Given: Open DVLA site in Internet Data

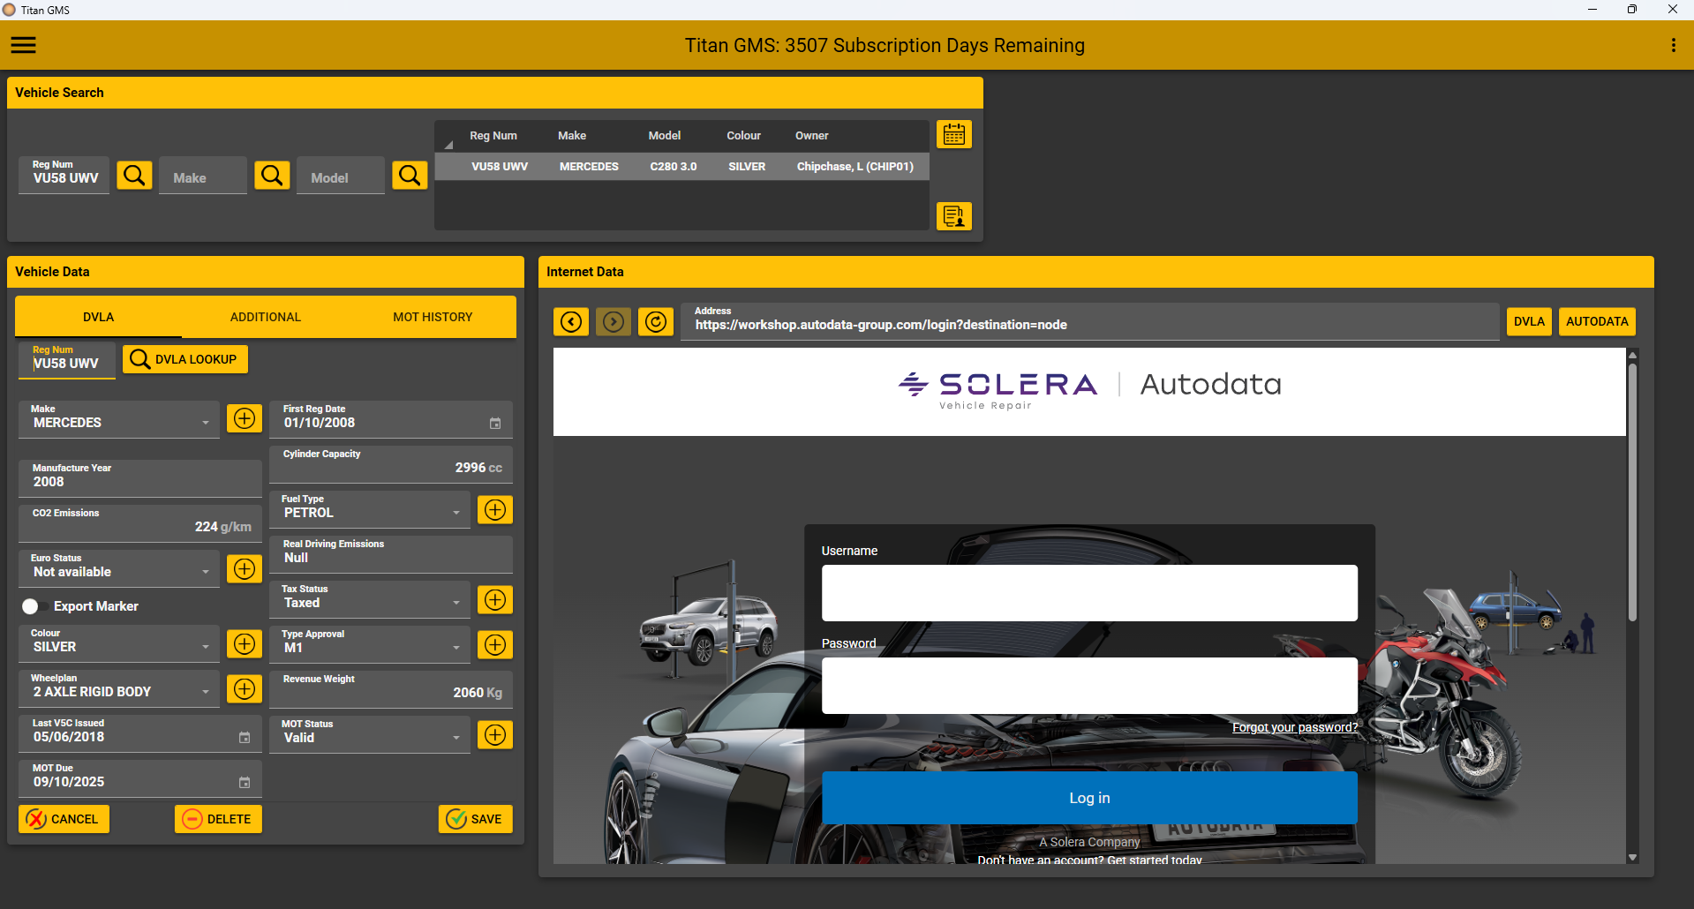Looking at the screenshot, I should tap(1529, 321).
